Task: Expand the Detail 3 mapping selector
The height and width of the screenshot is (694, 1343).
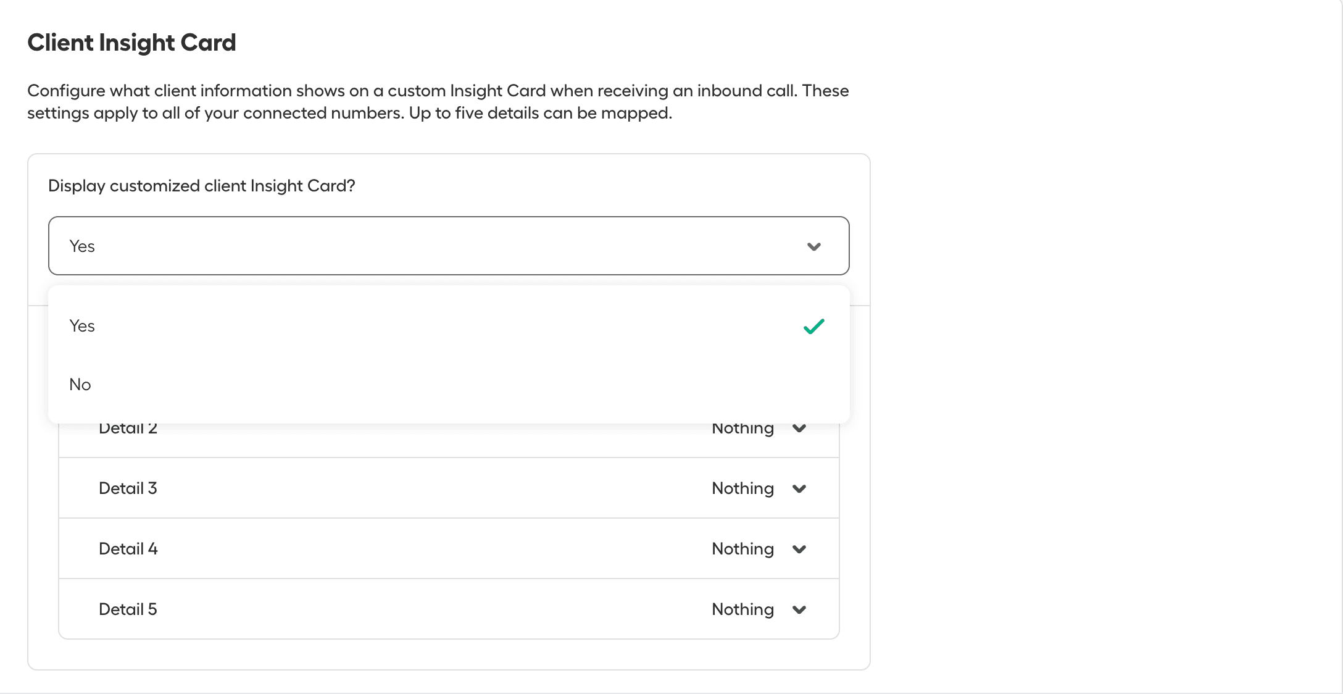Action: [x=800, y=488]
